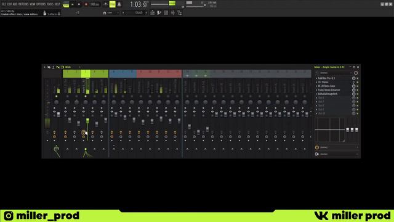Open the RC-20 Retro Color effect

coord(326,86)
